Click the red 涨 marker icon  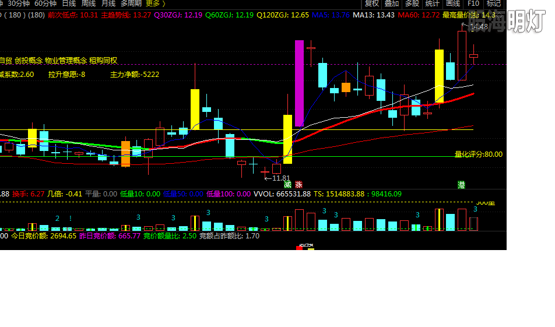tap(298, 184)
